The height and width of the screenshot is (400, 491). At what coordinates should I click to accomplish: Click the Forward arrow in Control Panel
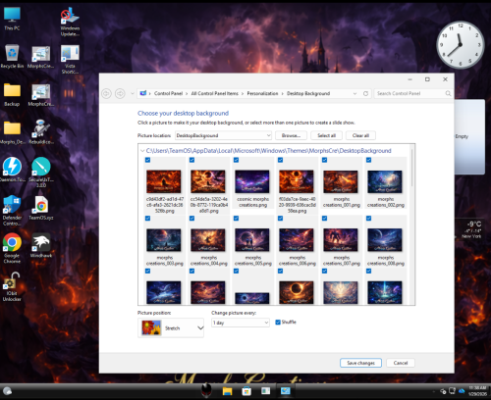(120, 94)
